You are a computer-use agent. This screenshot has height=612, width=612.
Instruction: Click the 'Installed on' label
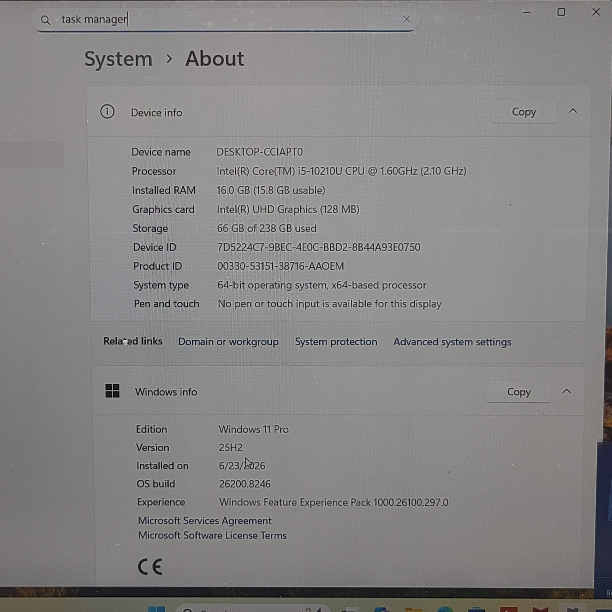point(162,466)
